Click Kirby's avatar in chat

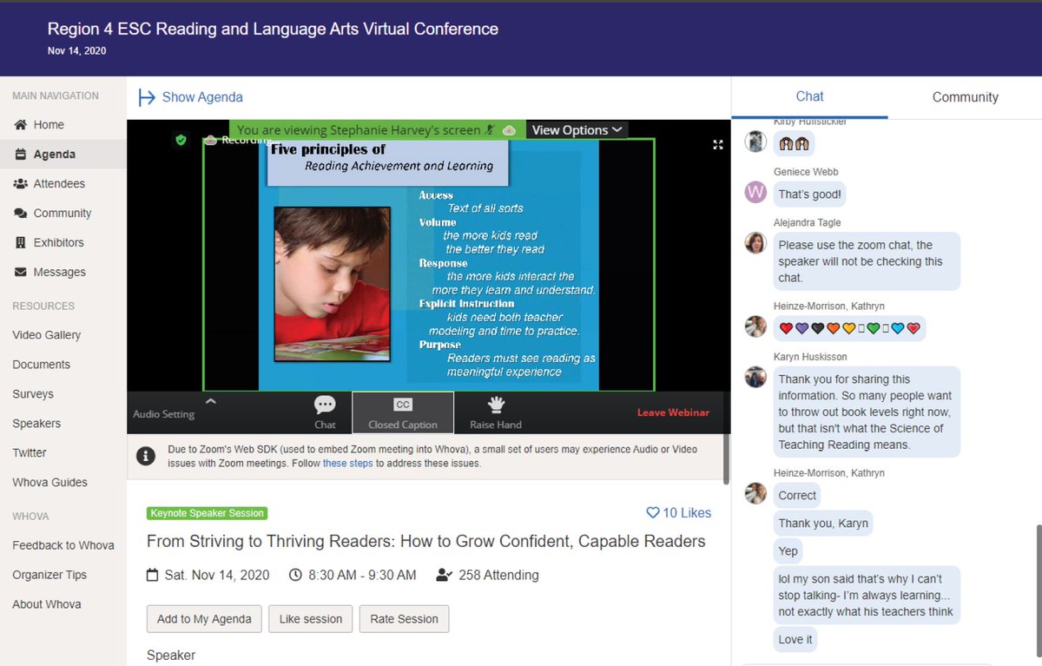pyautogui.click(x=755, y=142)
